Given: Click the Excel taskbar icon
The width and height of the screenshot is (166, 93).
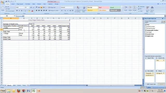Looking at the screenshot, I should [34, 91].
